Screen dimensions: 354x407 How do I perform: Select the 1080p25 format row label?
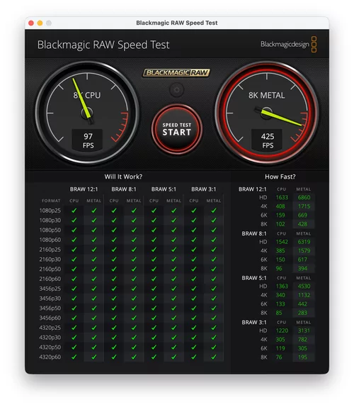50,211
